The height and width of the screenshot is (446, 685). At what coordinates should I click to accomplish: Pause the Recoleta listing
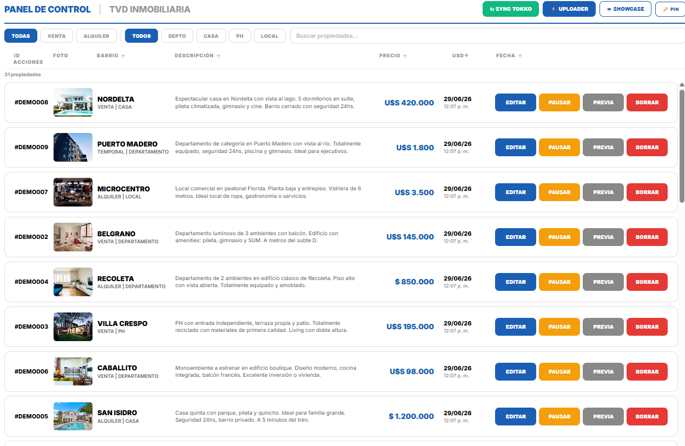click(x=559, y=282)
